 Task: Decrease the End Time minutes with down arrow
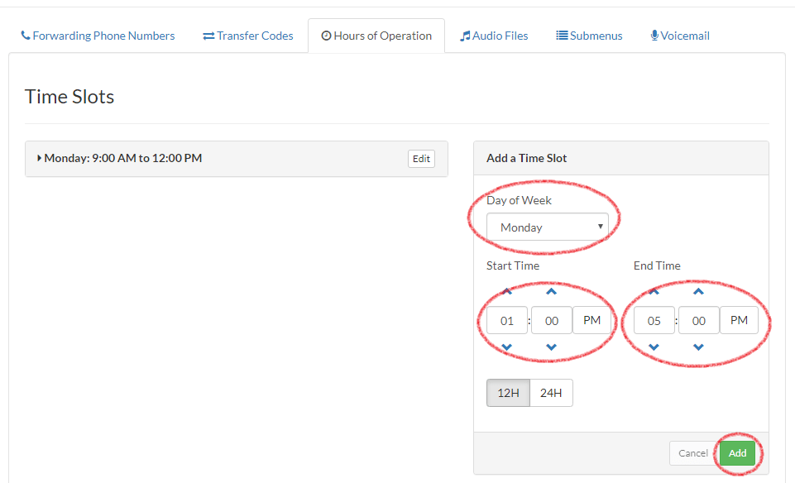[698, 348]
